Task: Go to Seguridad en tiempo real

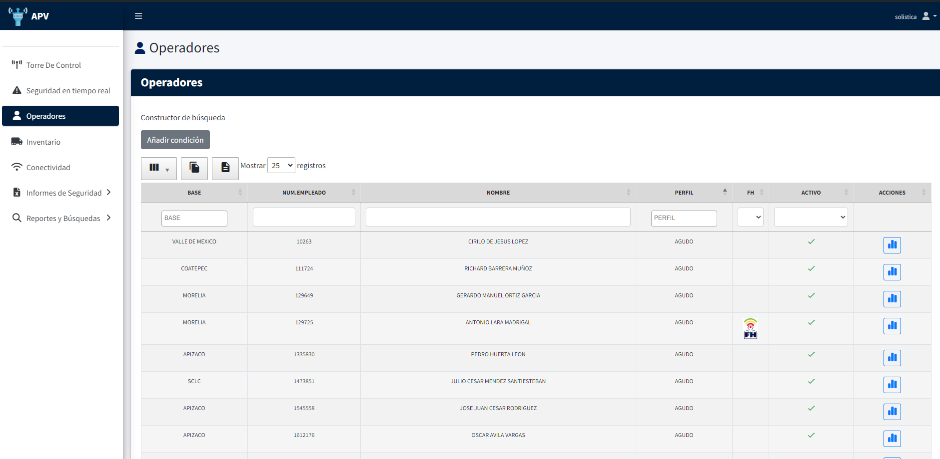Action: click(x=60, y=90)
